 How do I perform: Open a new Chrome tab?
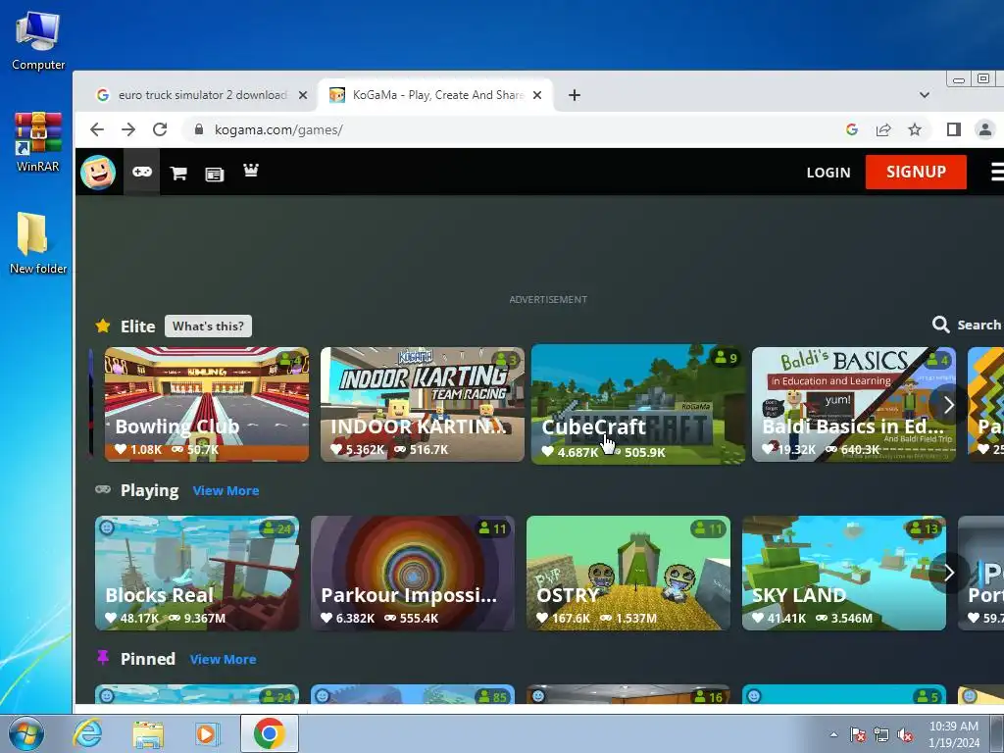click(x=575, y=95)
